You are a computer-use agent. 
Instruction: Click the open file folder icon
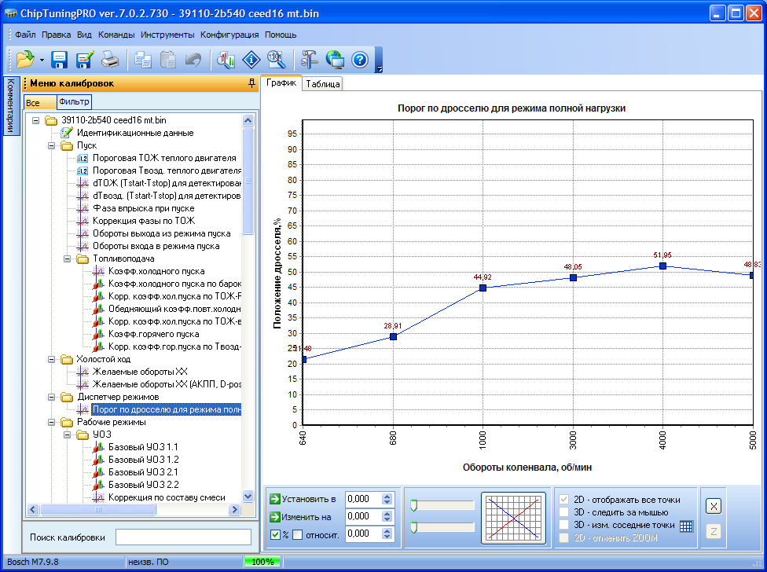click(24, 59)
